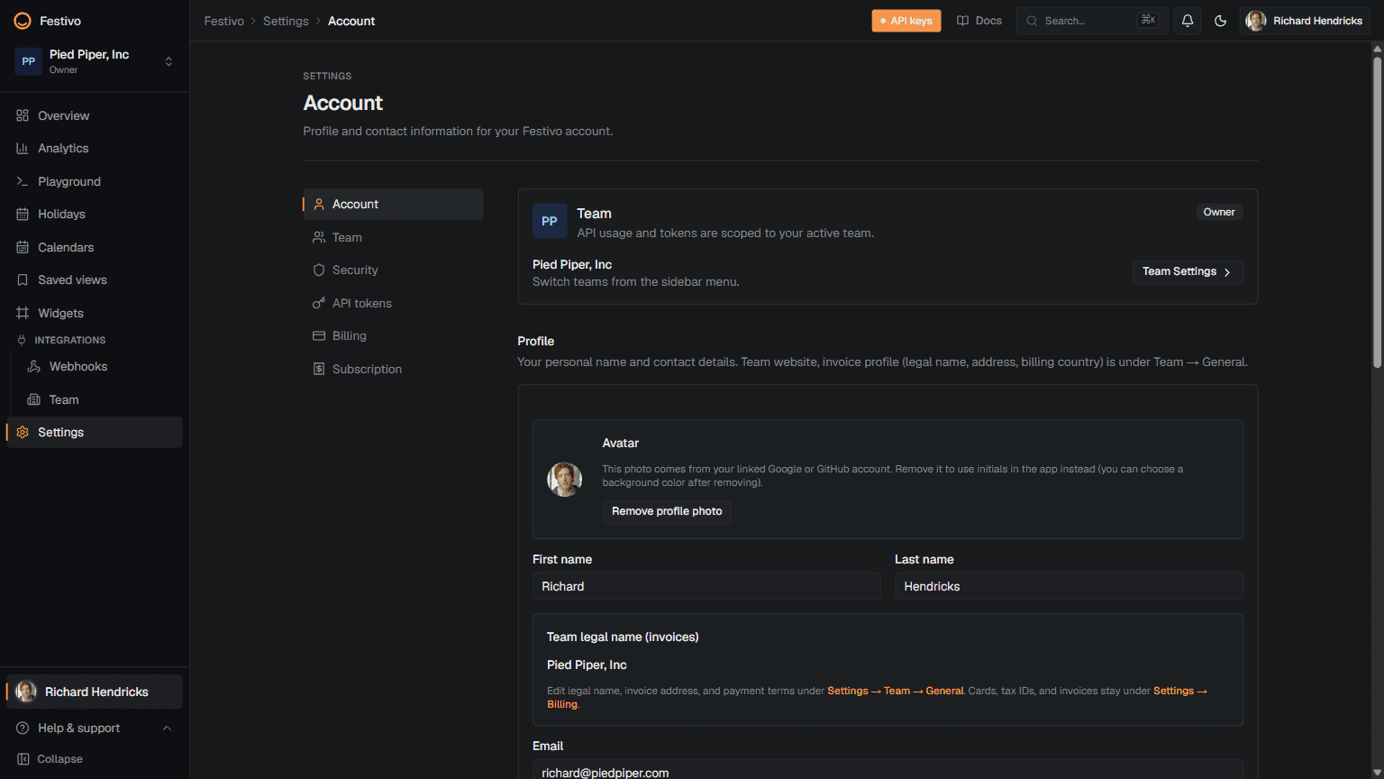Follow the orange Billing link
This screenshot has width=1384, height=779.
[562, 705]
